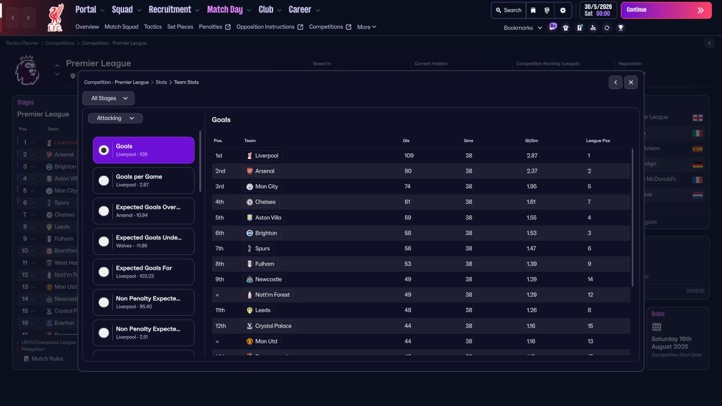Click the Chelsea badge in Goals table

click(x=249, y=202)
